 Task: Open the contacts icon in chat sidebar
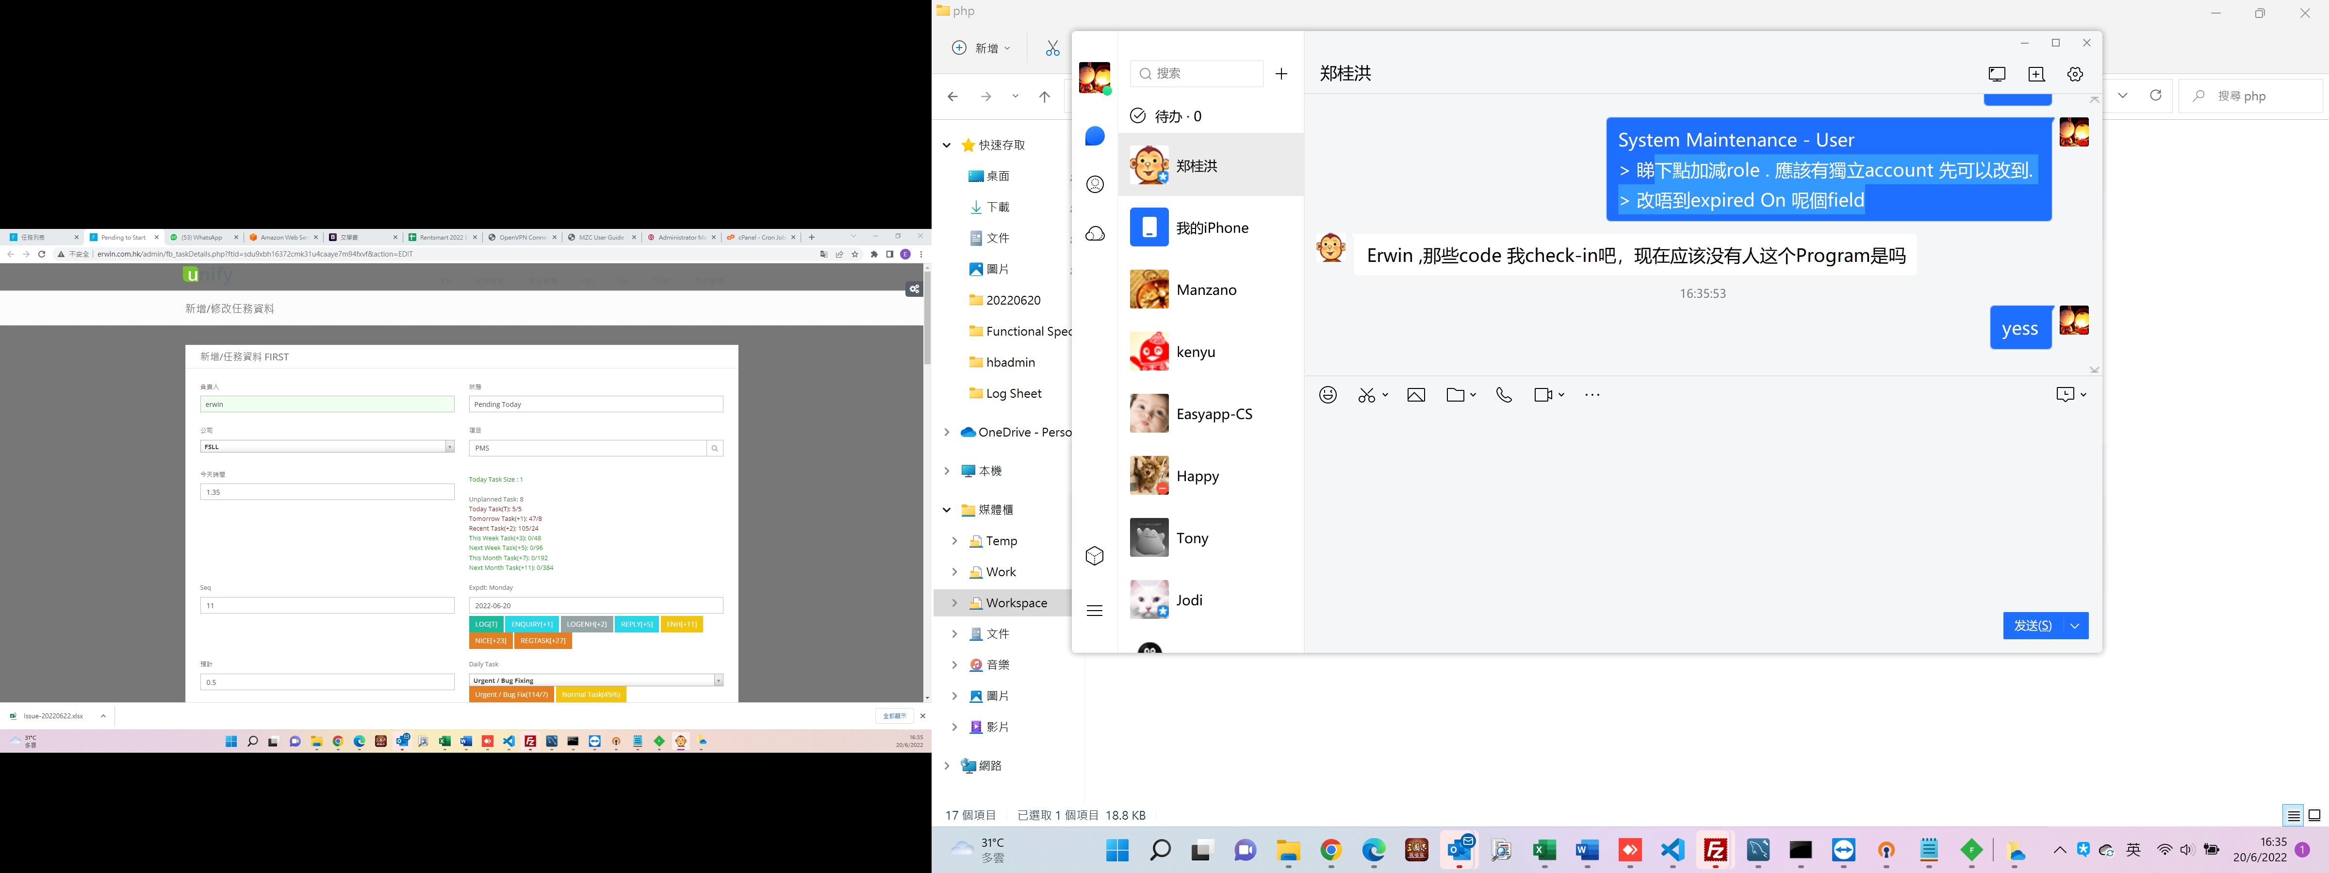click(1095, 184)
